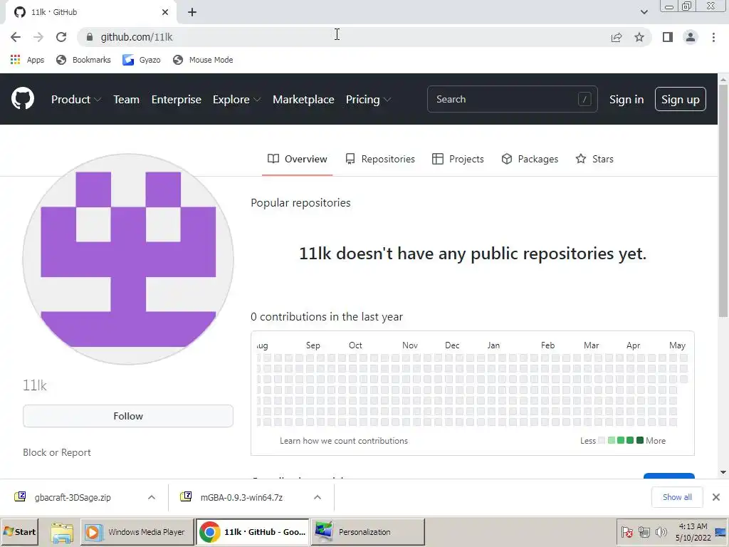Expand the Pricing dropdown menu
Viewport: 729px width, 547px height.
368,100
